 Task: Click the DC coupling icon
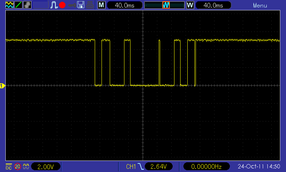(9, 167)
